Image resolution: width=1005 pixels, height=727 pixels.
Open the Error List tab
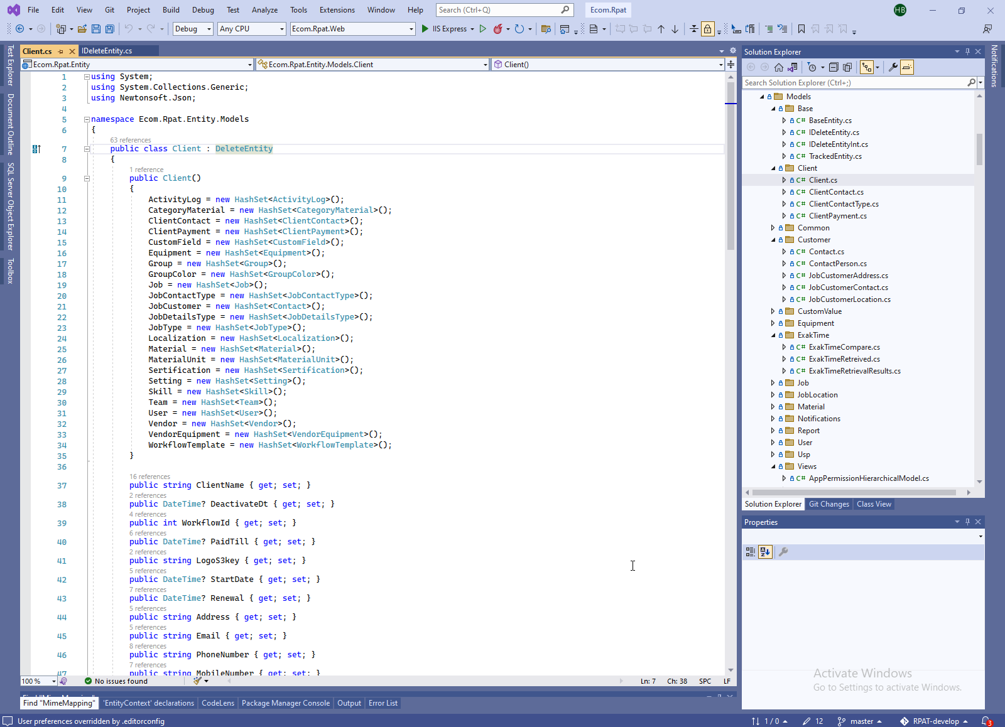pyautogui.click(x=383, y=703)
